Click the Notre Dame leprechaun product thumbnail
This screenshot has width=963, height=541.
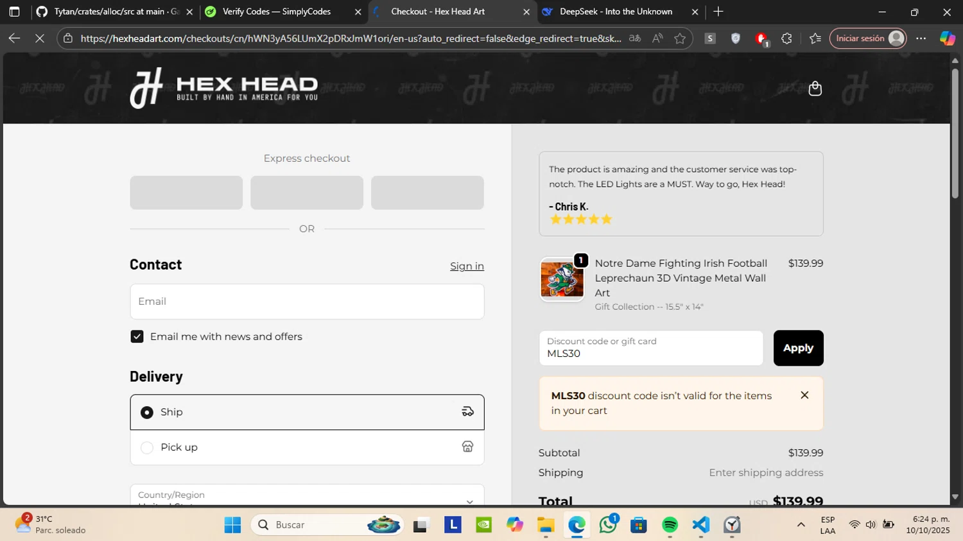562,279
